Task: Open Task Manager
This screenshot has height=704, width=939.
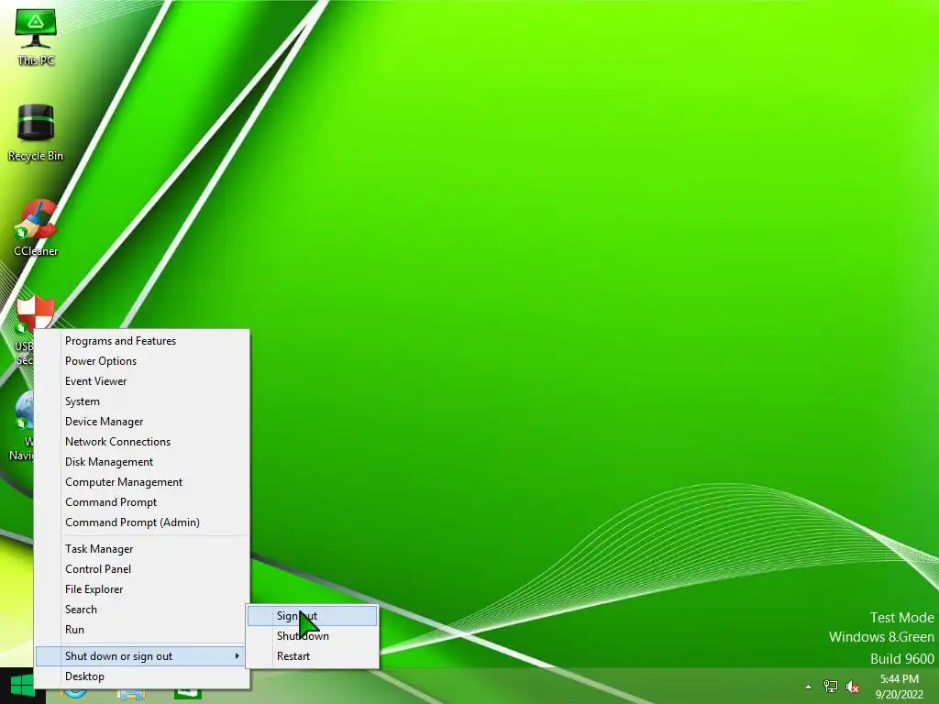Action: tap(142, 549)
